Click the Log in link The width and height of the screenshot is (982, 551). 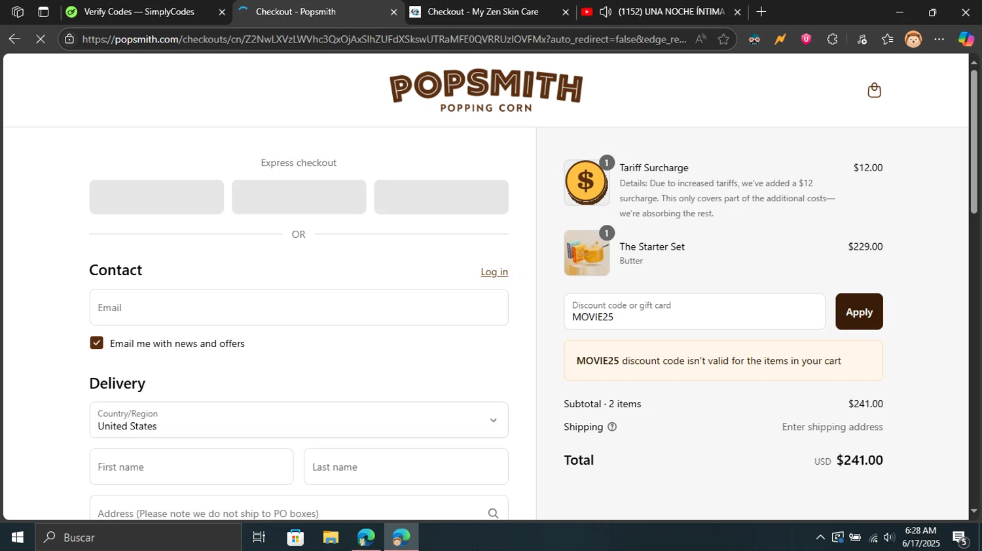click(494, 272)
